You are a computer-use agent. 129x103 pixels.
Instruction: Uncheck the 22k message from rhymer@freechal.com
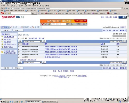19,47
